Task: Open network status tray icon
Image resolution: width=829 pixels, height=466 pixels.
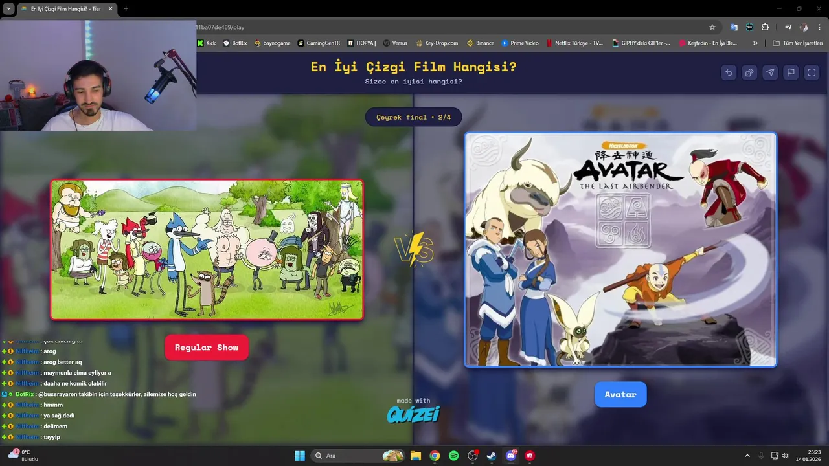Action: 775,456
